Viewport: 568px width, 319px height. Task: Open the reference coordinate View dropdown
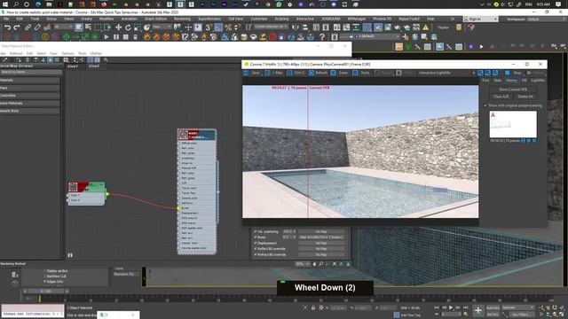162,27
